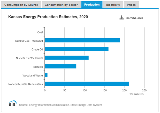
Task: Click the download arrow icon
Action: (121, 18)
